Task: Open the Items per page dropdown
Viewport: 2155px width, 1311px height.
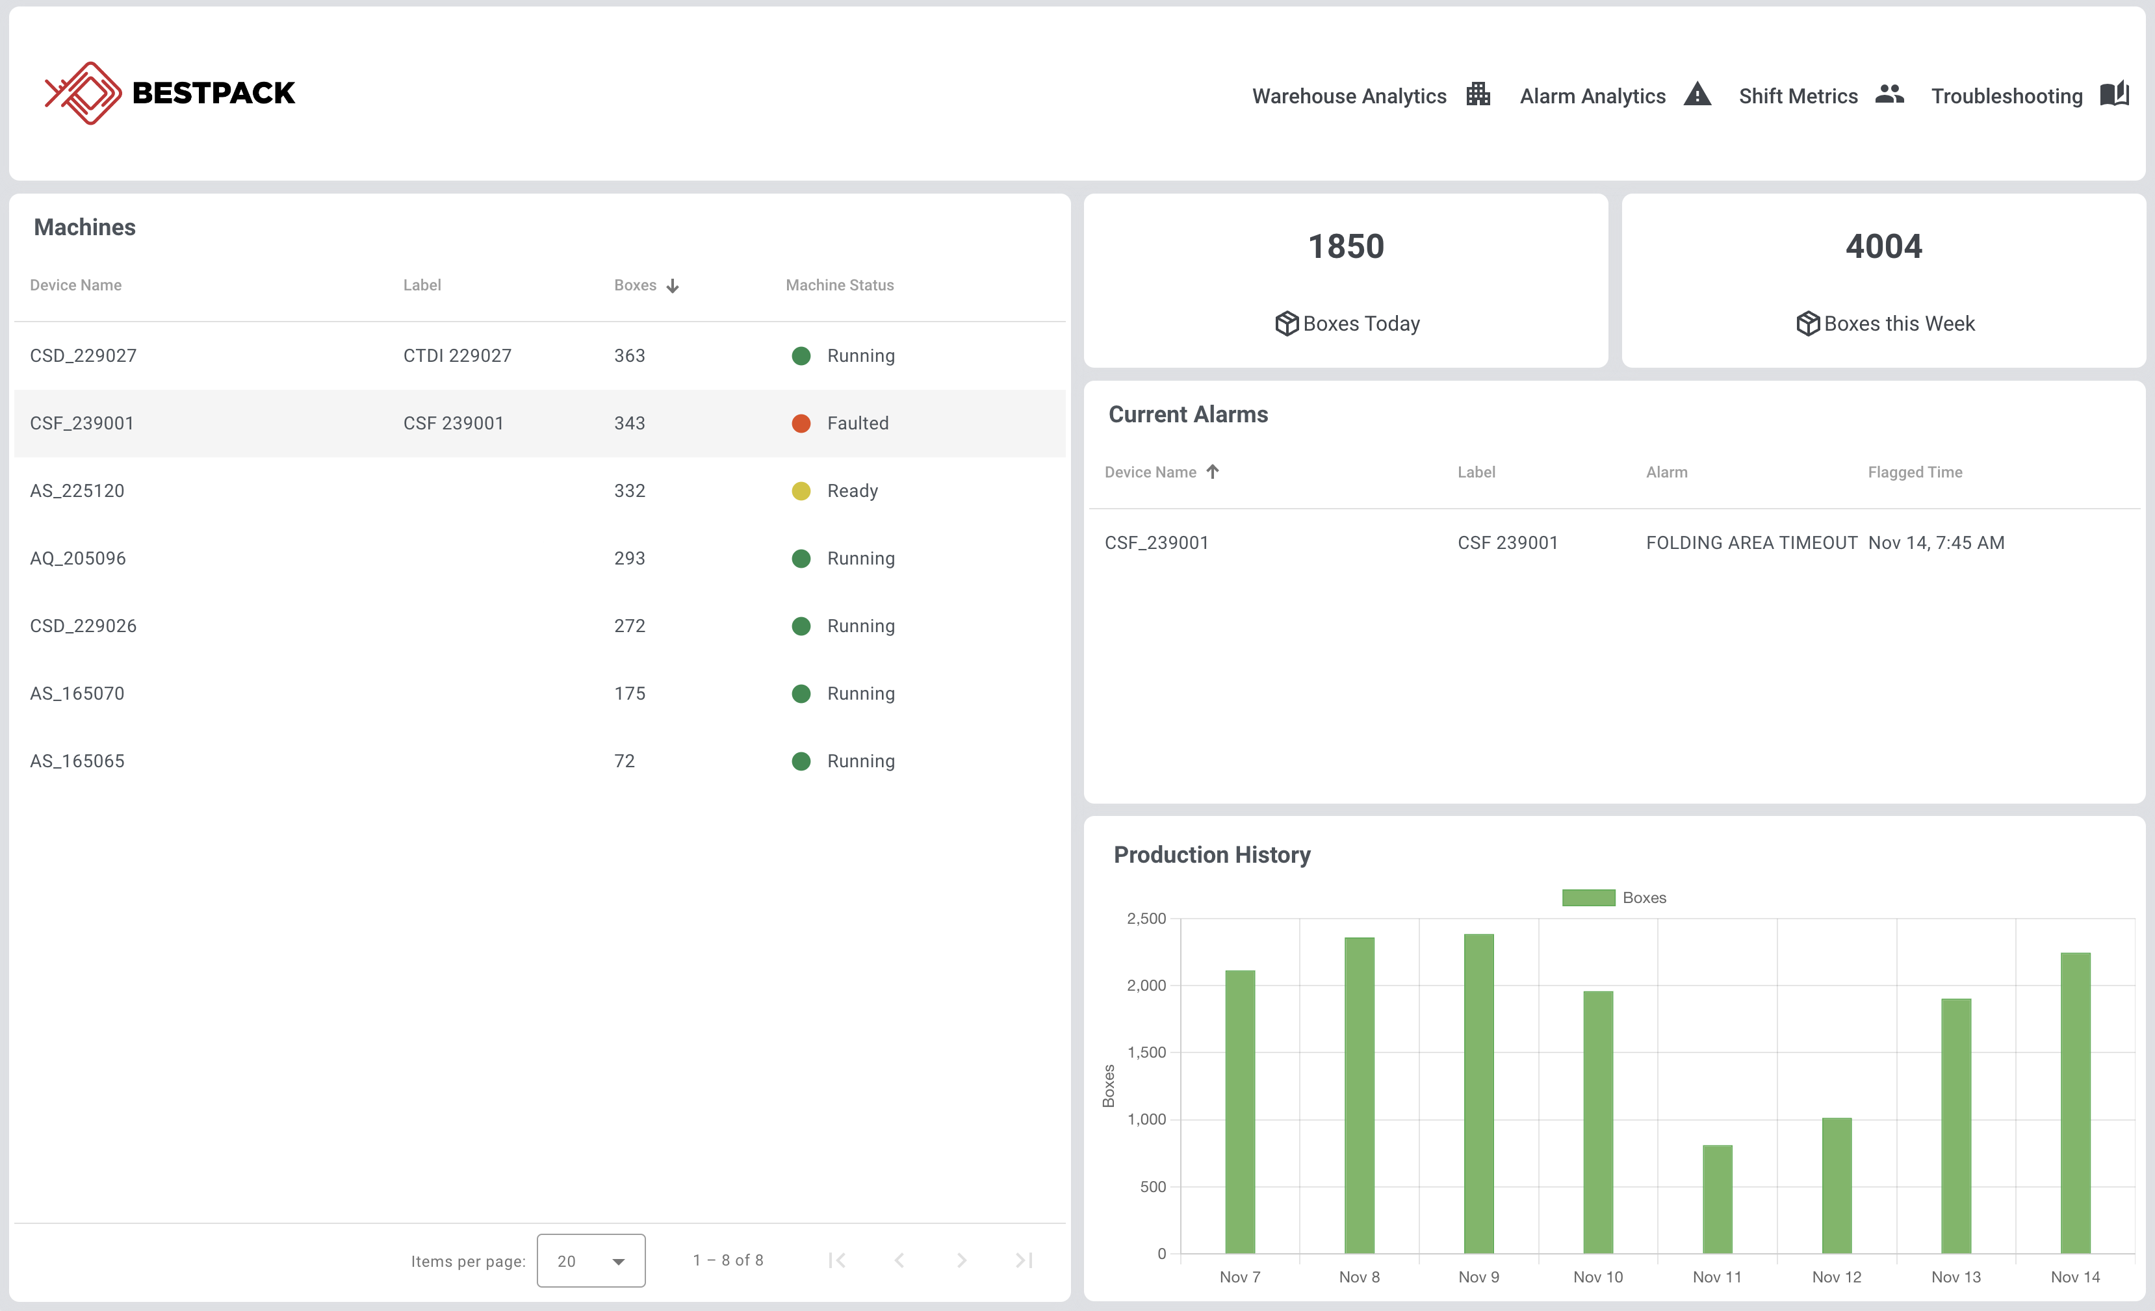Action: pos(591,1260)
